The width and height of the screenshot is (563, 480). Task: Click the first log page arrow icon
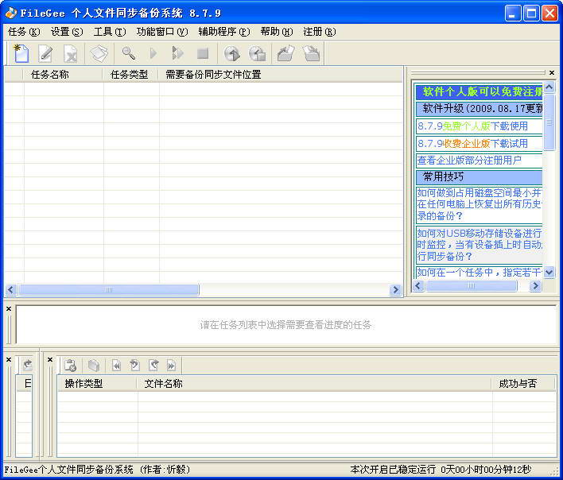[x=116, y=366]
